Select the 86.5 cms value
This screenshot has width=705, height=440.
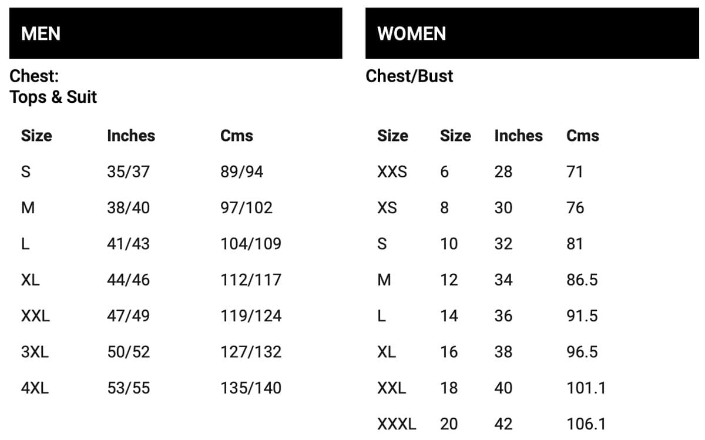click(x=582, y=280)
